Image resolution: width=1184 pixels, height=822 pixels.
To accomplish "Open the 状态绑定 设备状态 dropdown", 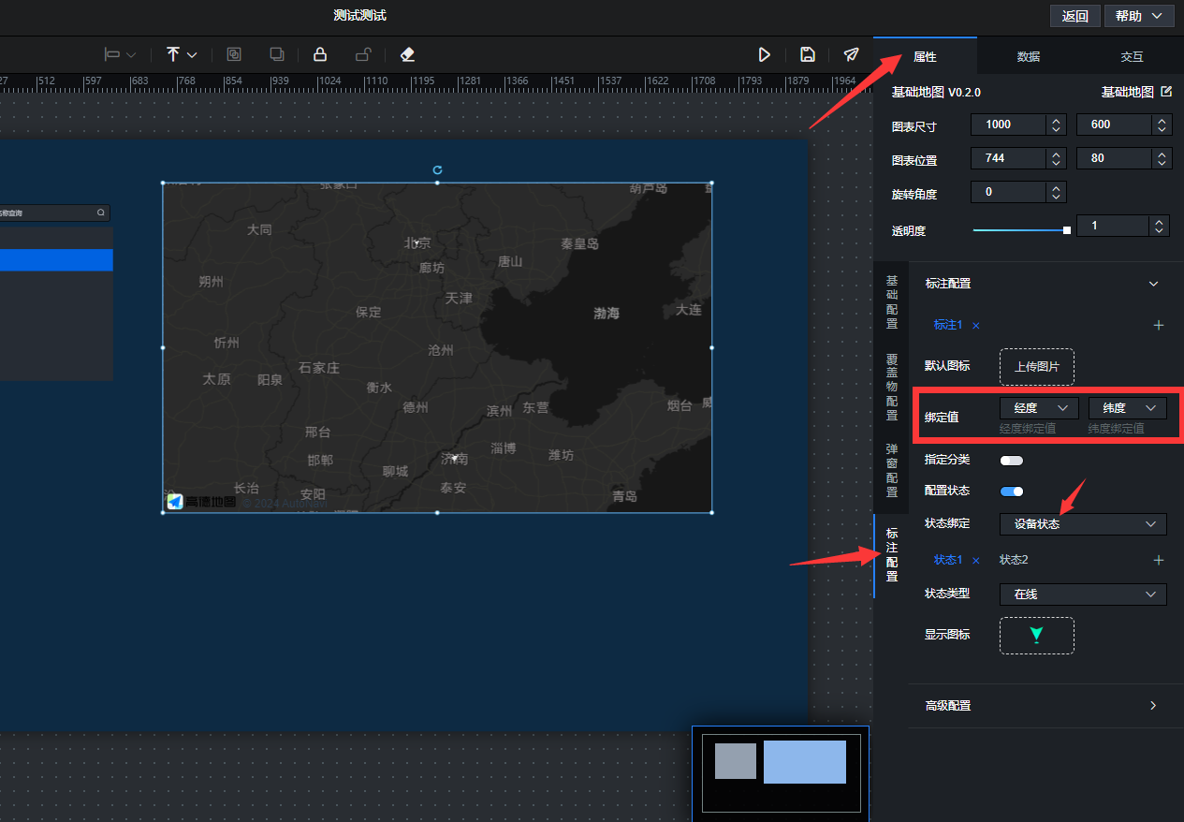I will [x=1083, y=524].
